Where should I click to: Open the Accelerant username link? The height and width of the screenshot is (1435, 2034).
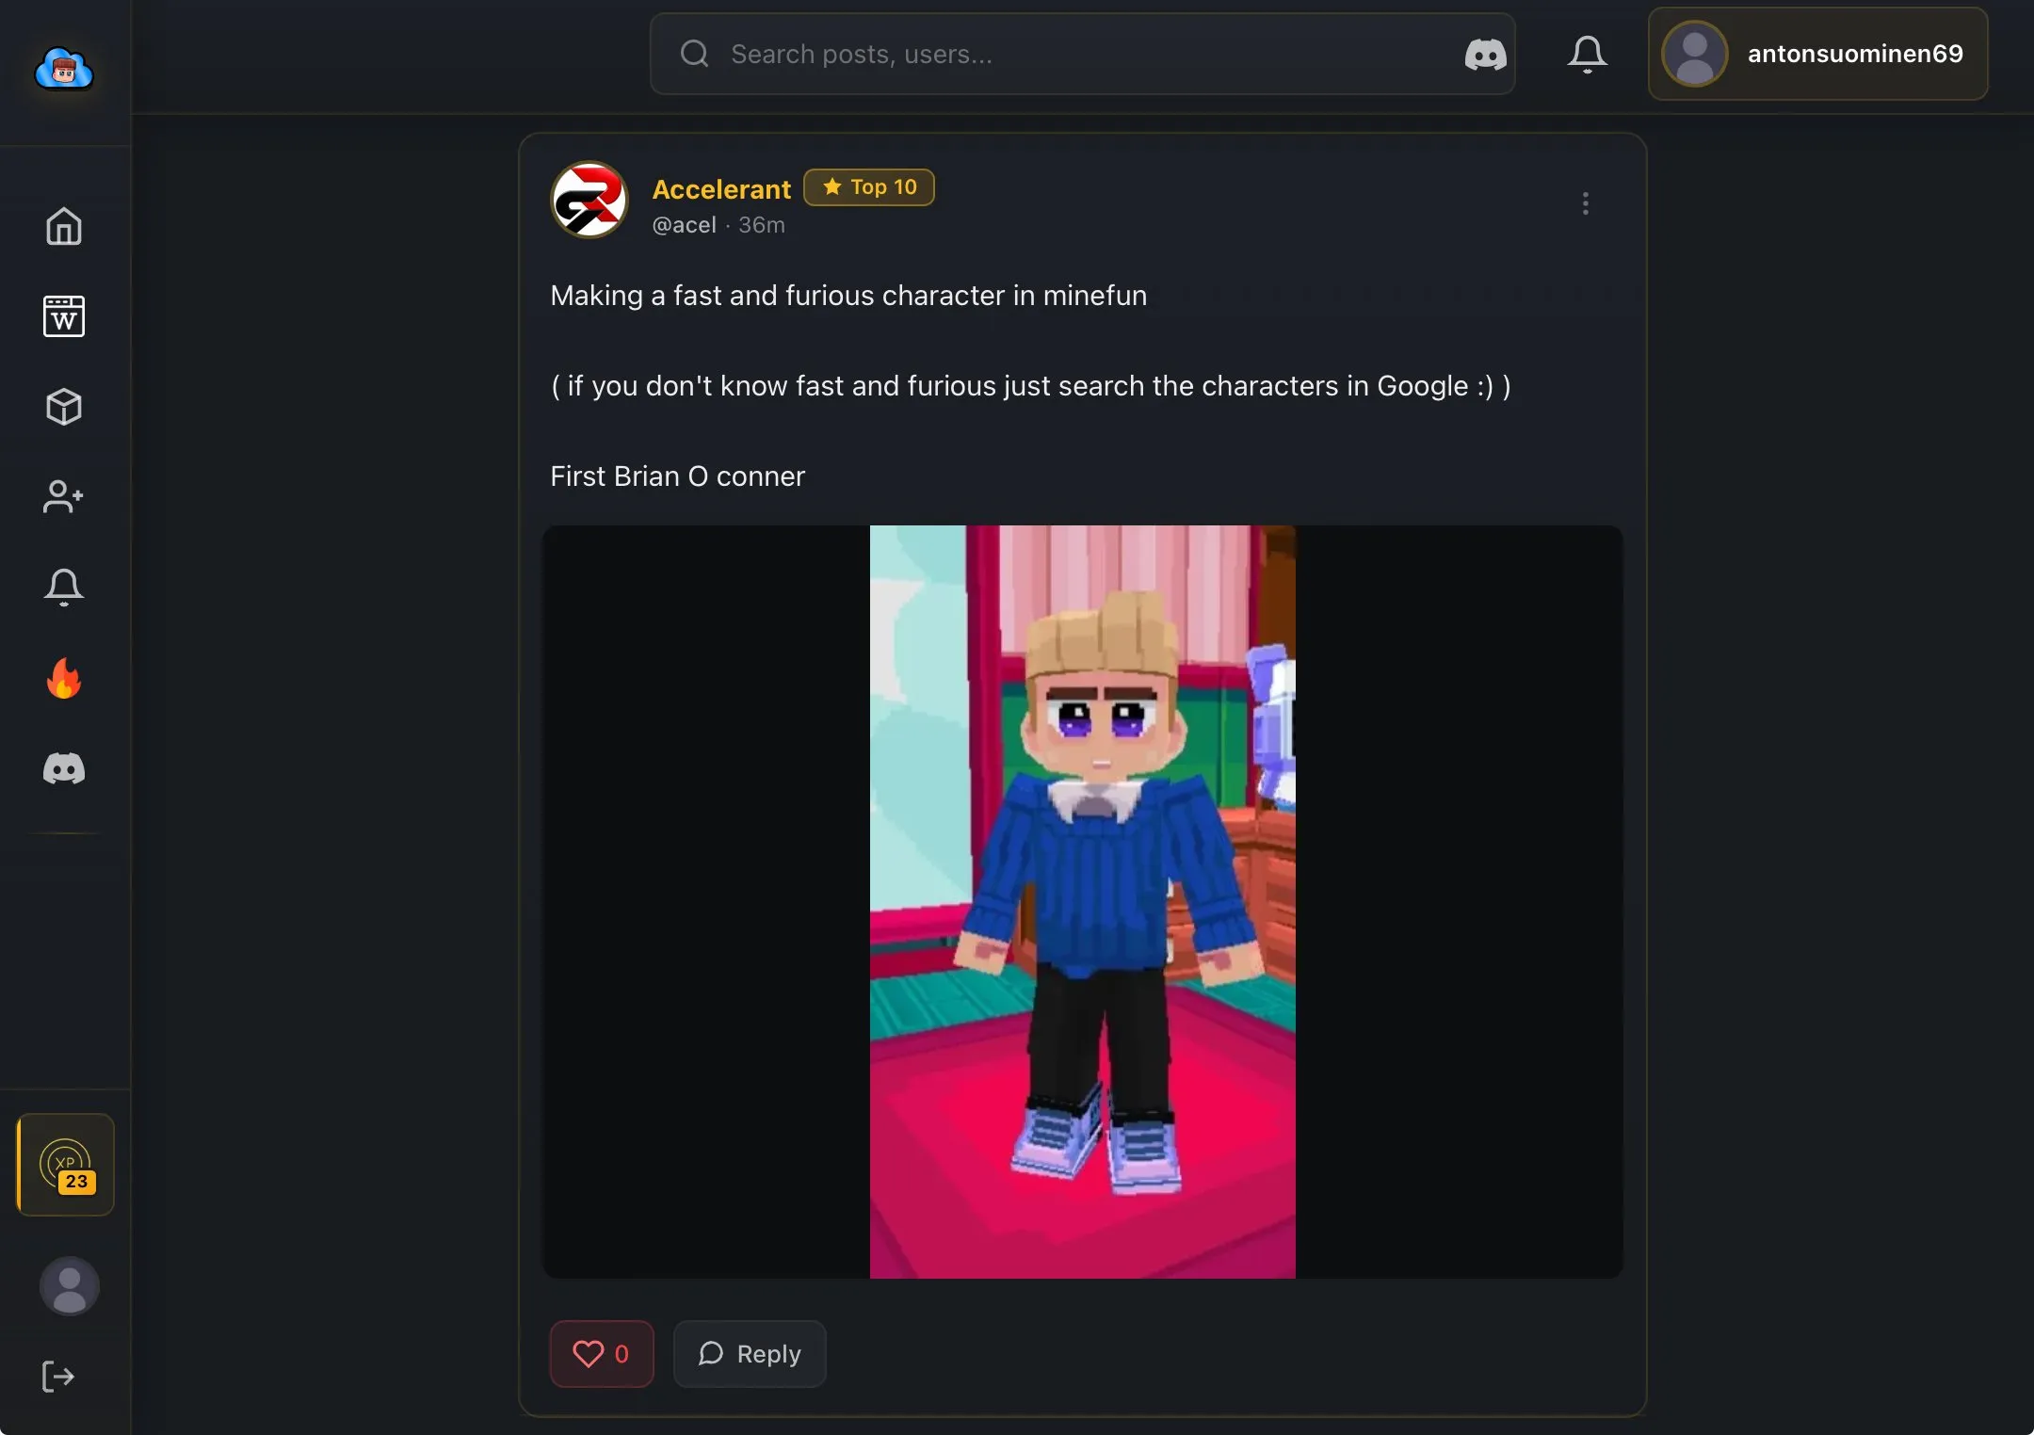[x=721, y=189]
